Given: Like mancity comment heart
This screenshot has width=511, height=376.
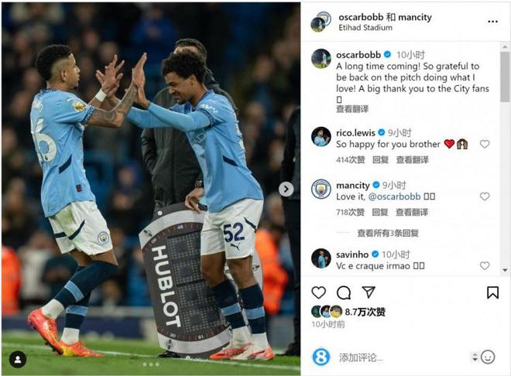Looking at the screenshot, I should pyautogui.click(x=485, y=197).
